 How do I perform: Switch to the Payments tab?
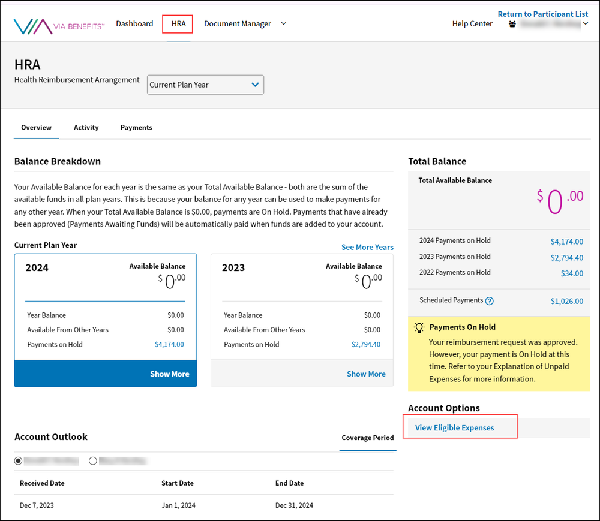click(136, 127)
